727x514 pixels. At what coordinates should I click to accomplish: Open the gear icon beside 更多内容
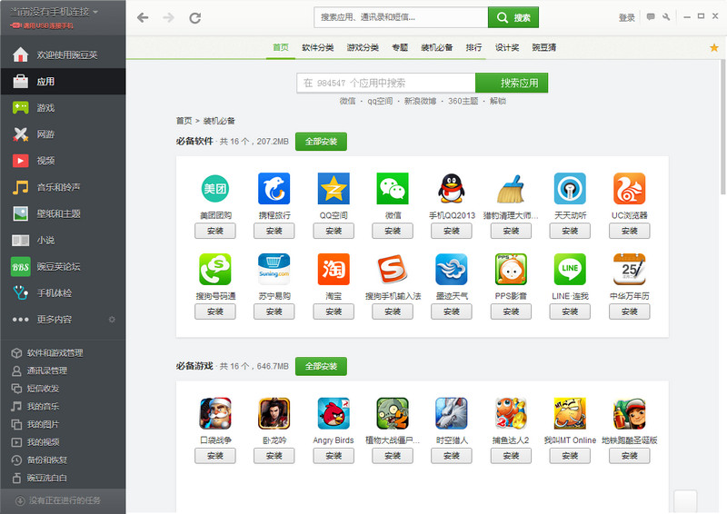112,320
